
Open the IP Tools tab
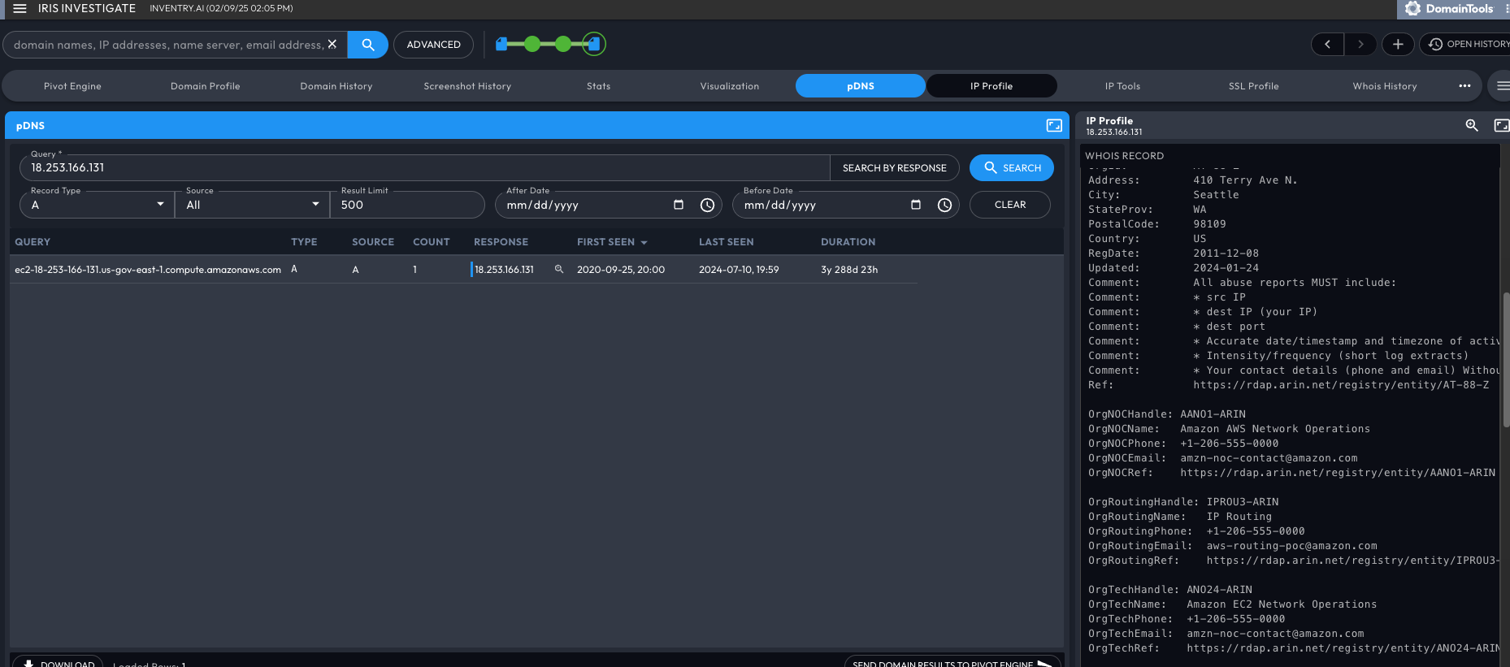pos(1122,86)
